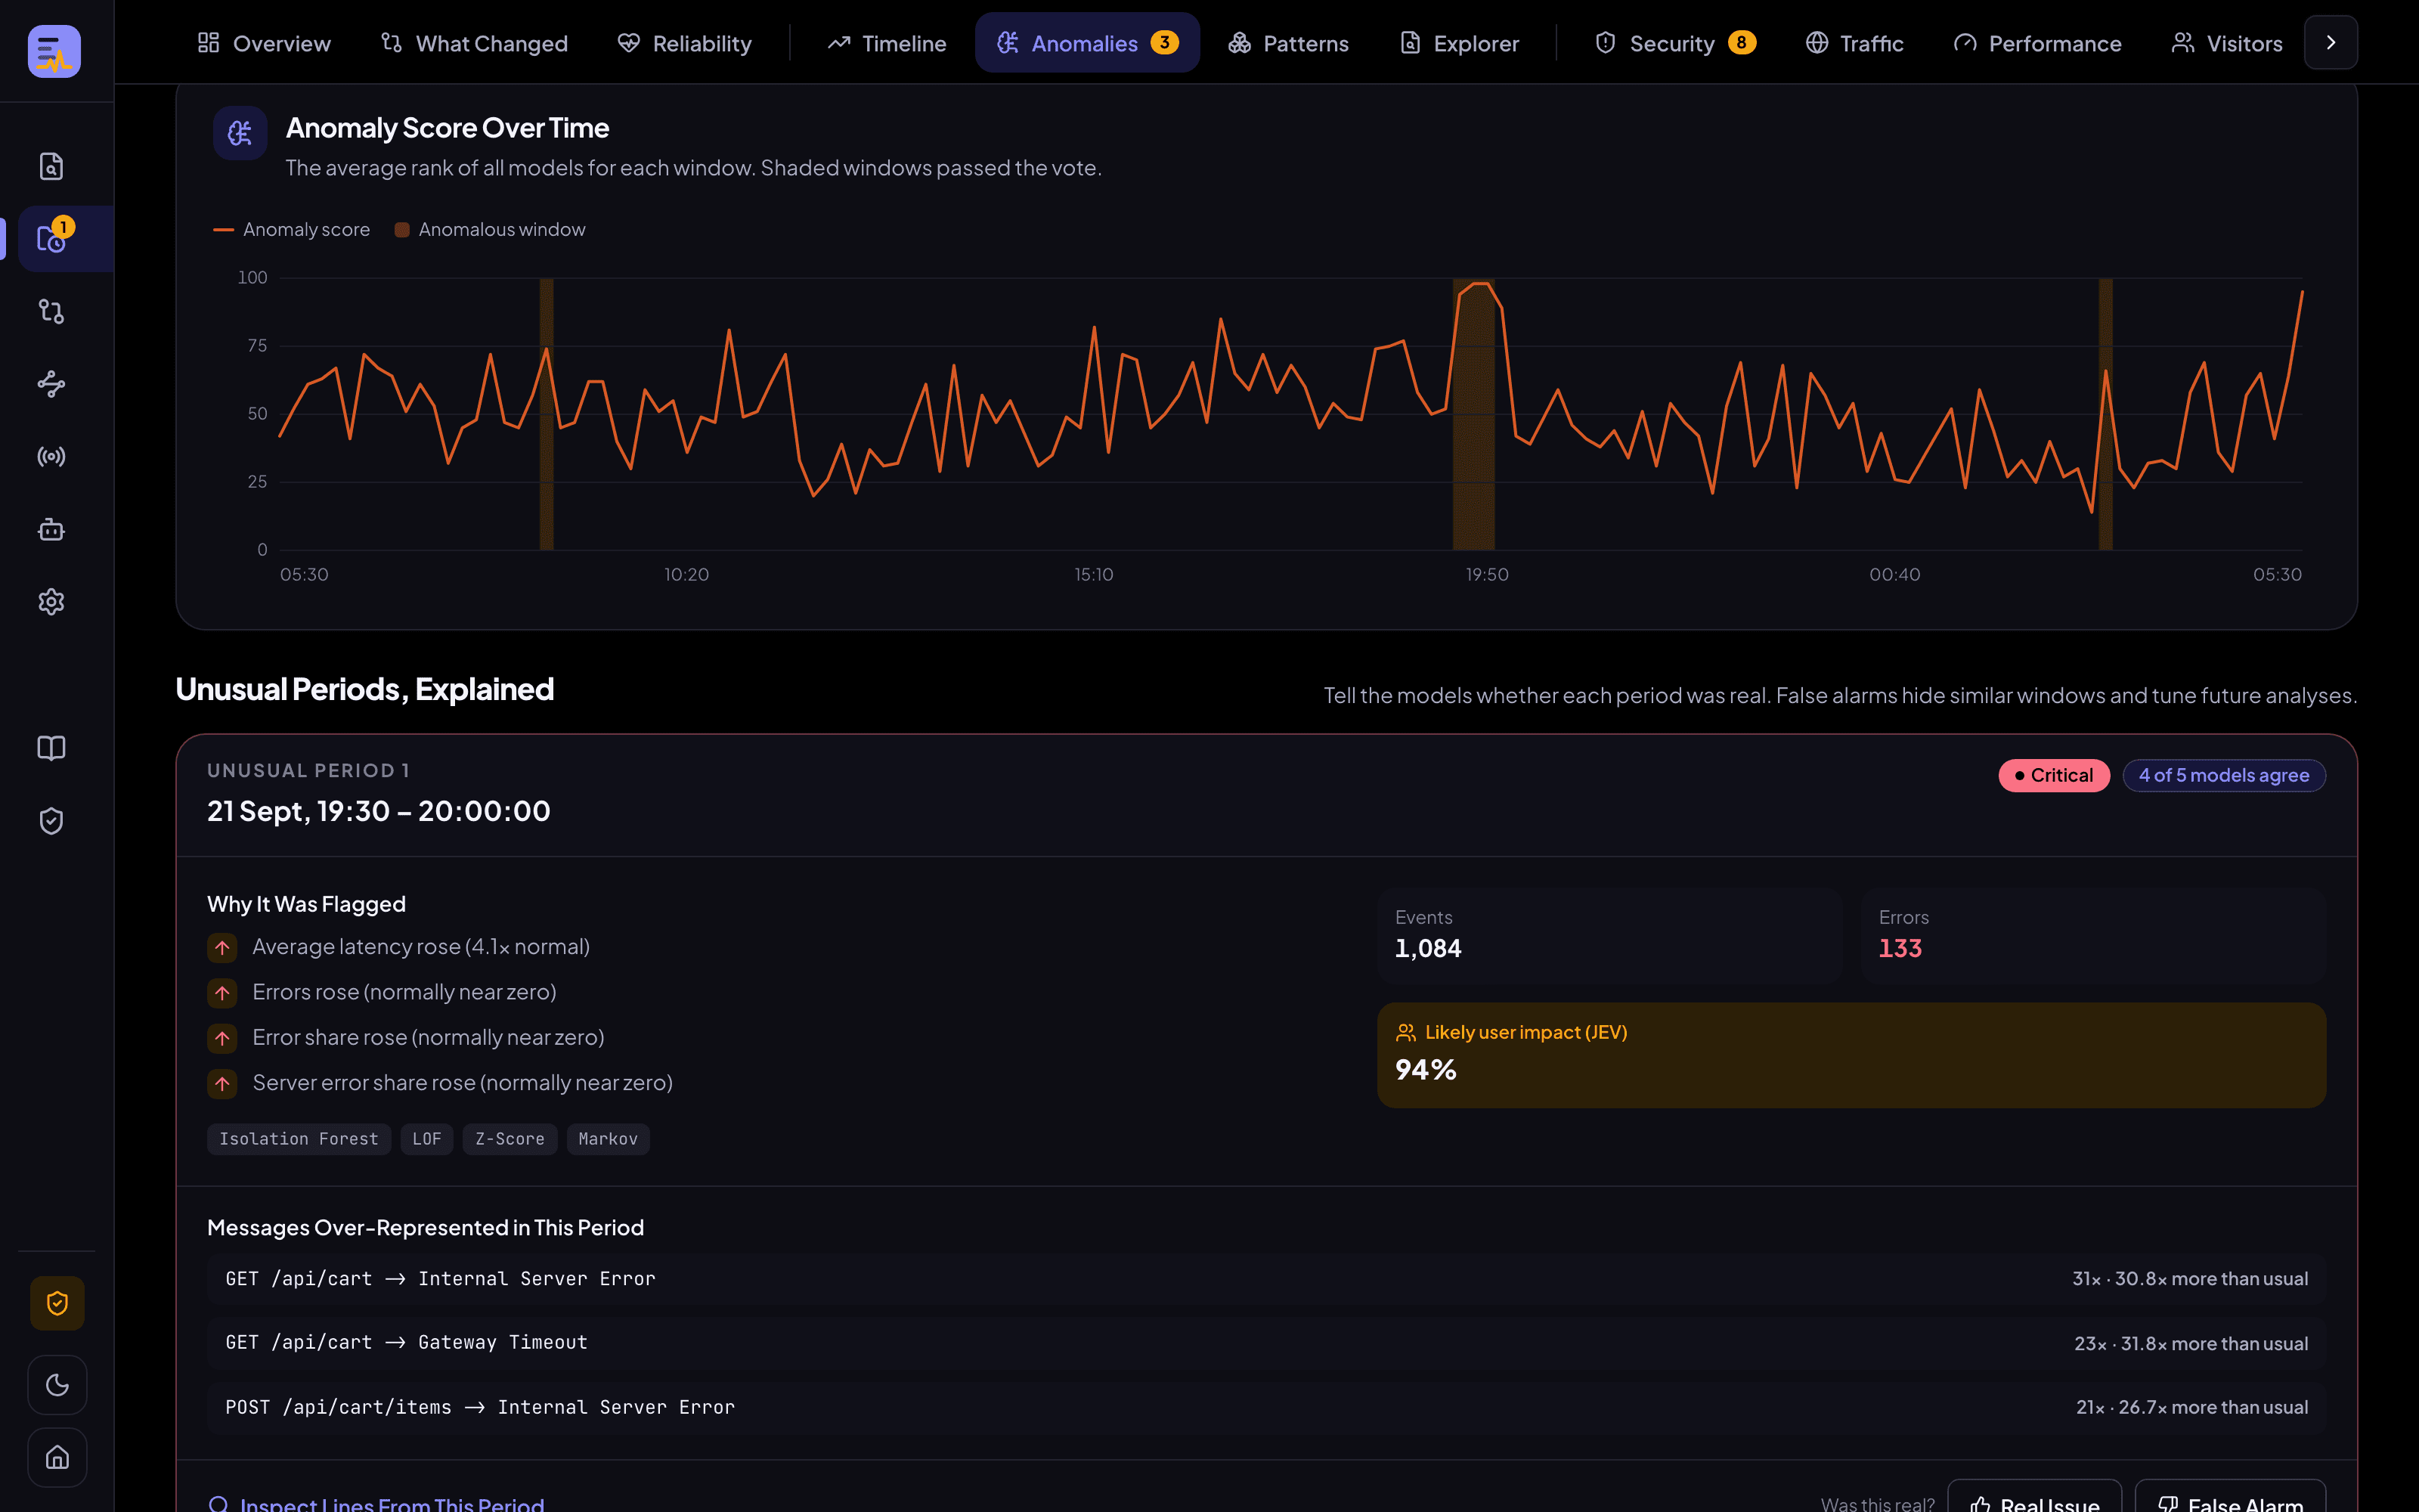Open the log file search sidebar icon
2419x1512 pixels.
click(x=51, y=166)
